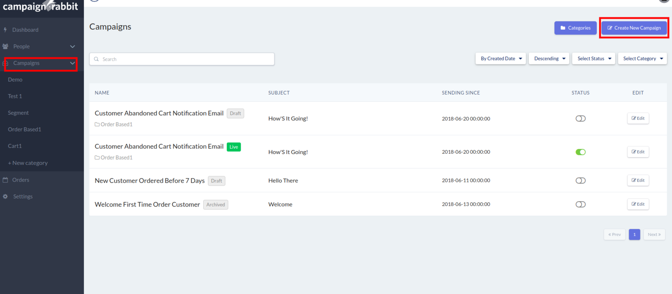
Task: Open the Order Based1 sidebar category
Action: coord(24,129)
